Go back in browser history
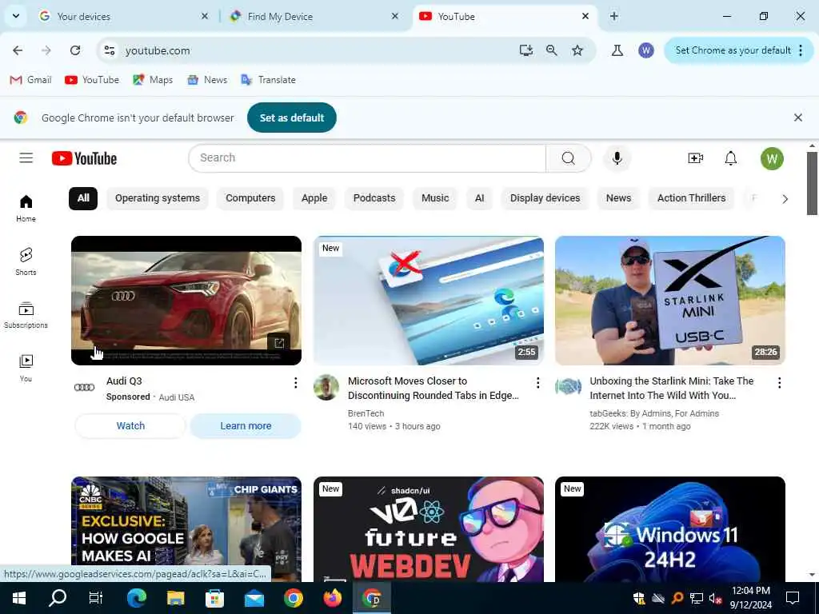Viewport: 819px width, 614px height. point(18,50)
